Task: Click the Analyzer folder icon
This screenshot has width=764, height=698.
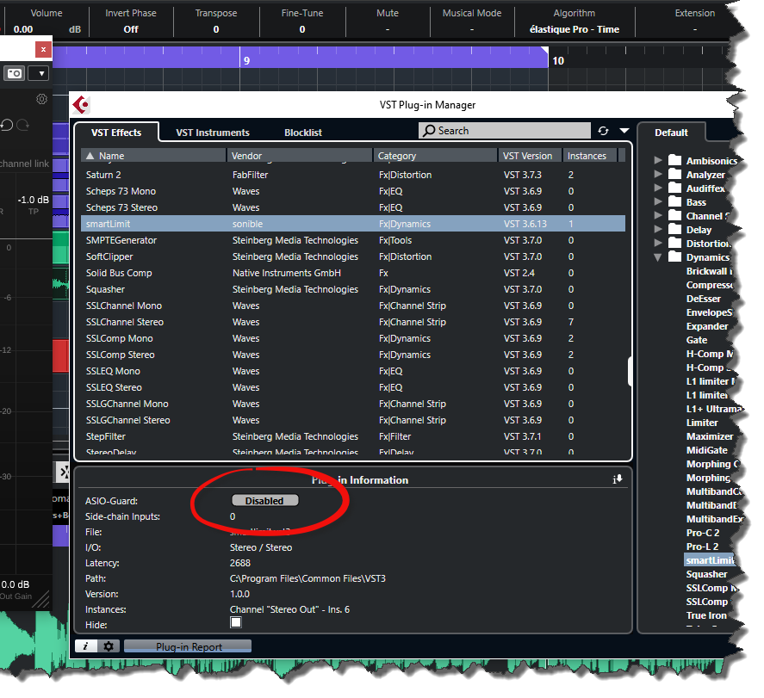Action: (674, 174)
